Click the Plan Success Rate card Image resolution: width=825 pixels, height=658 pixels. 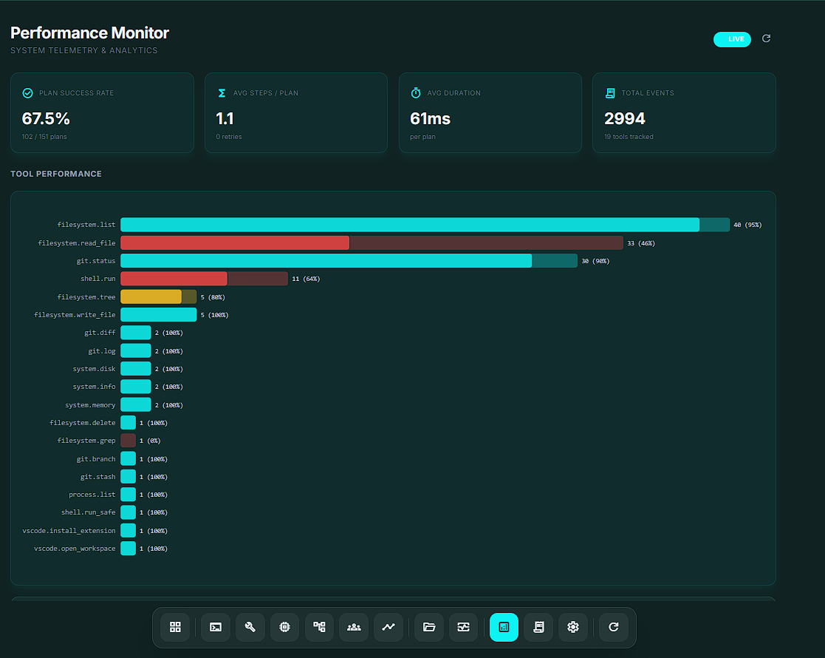click(102, 112)
